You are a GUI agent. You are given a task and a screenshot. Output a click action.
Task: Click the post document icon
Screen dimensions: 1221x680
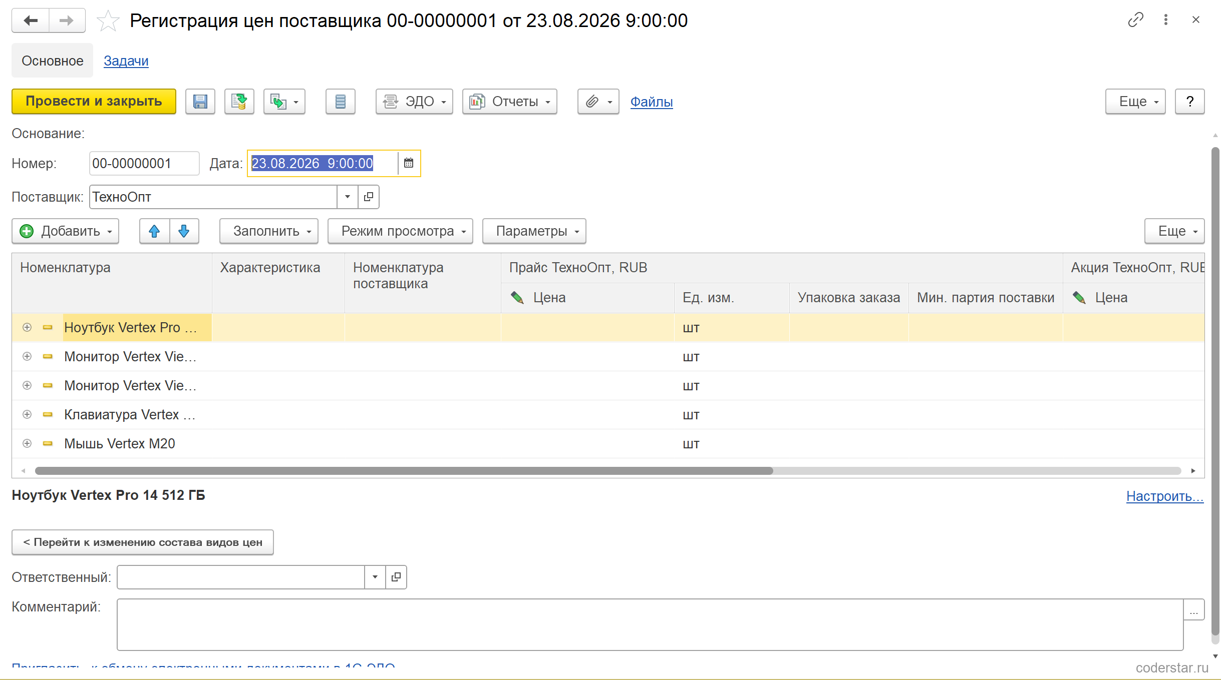(x=239, y=102)
